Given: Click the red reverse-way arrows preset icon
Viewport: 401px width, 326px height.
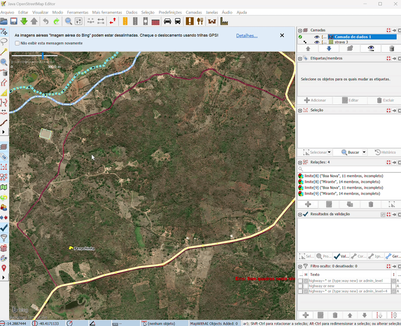Looking at the screenshot, I should click(x=113, y=21).
